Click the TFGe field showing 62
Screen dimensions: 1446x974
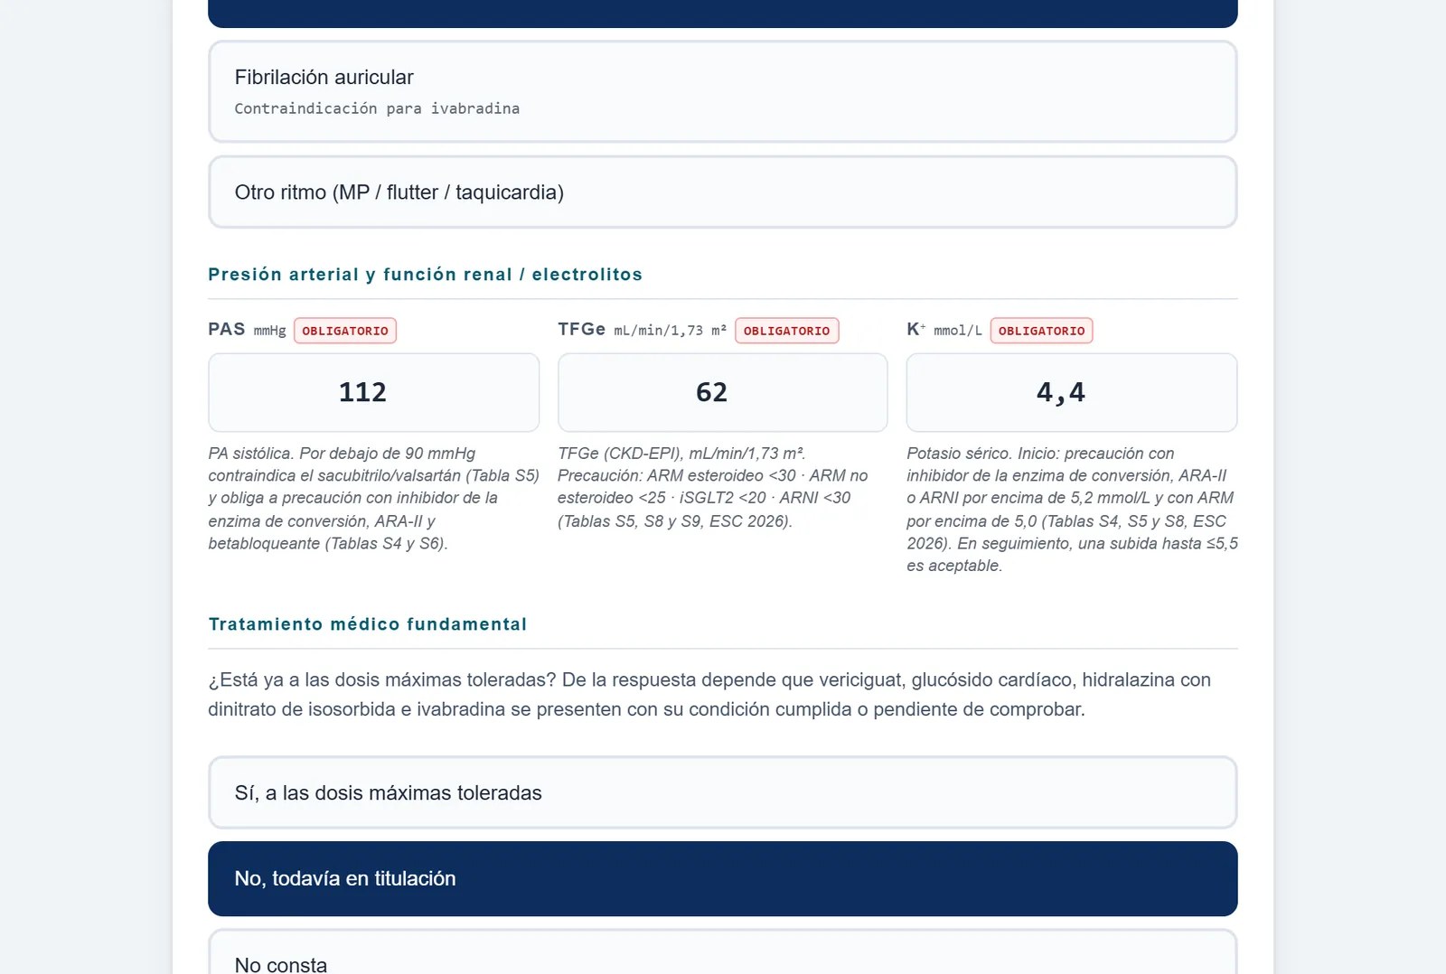[722, 392]
